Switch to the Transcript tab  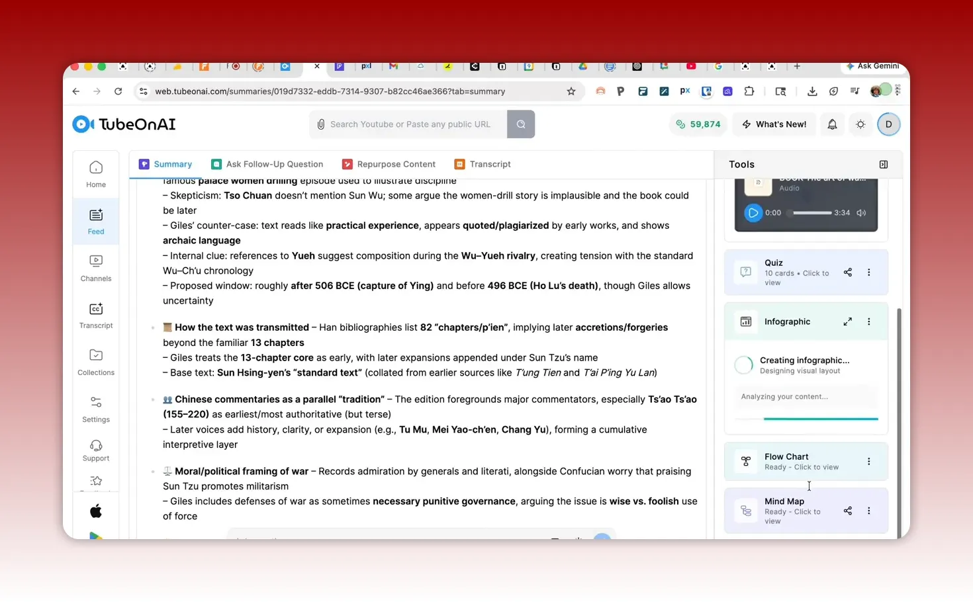click(483, 164)
